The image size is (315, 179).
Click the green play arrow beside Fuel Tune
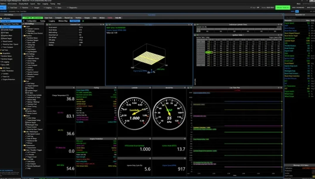pyautogui.click(x=83, y=21)
